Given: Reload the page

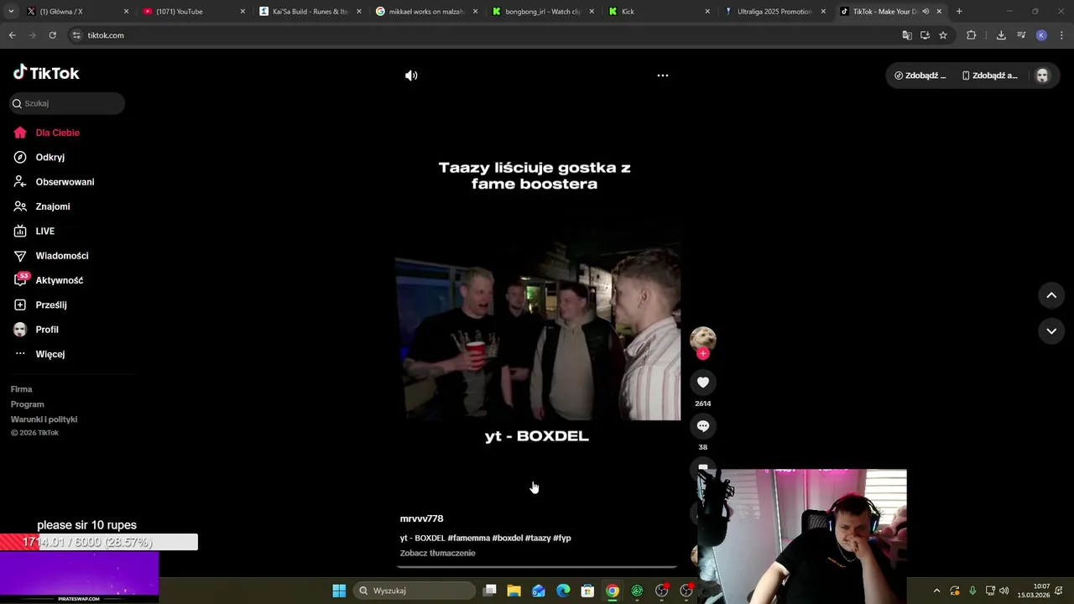Looking at the screenshot, I should pyautogui.click(x=52, y=35).
